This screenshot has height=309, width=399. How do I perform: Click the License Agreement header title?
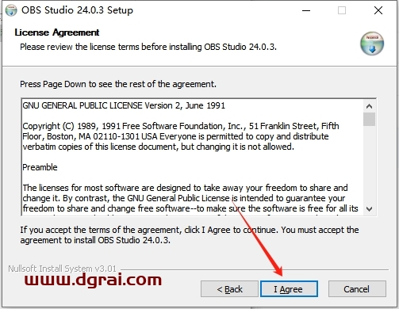[x=57, y=32]
